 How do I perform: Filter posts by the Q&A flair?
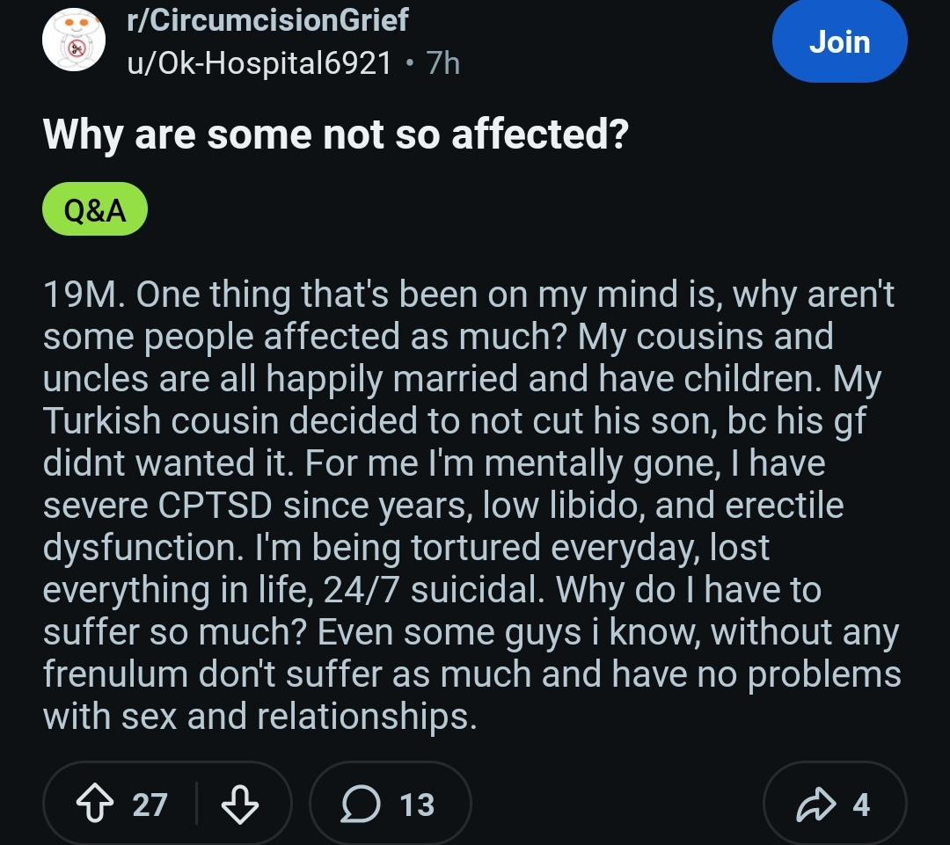(x=95, y=211)
